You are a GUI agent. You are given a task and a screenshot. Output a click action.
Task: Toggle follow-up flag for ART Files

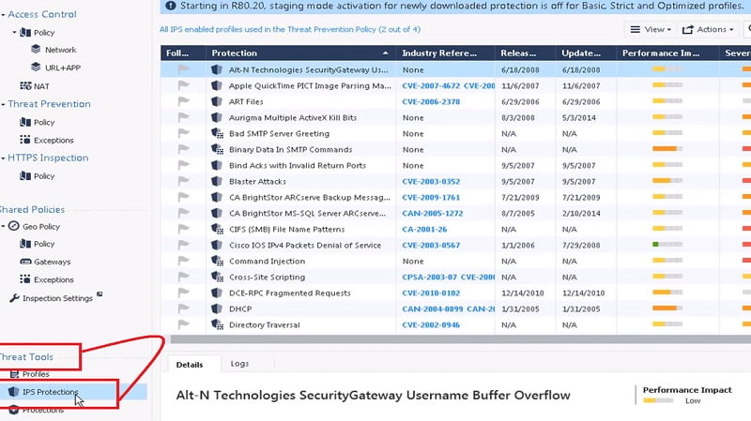[x=183, y=101]
